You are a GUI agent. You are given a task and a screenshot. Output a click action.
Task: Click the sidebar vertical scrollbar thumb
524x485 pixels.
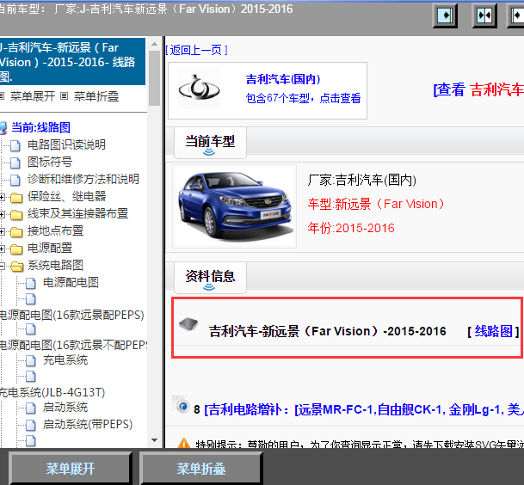coord(154,78)
